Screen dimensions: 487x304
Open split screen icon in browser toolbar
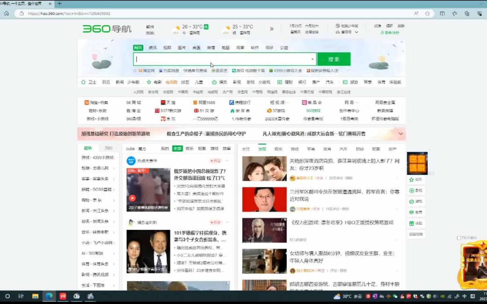pyautogui.click(x=442, y=13)
